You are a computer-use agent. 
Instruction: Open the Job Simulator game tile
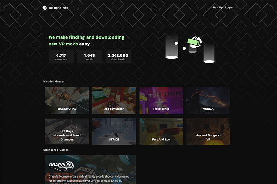tap(114, 101)
